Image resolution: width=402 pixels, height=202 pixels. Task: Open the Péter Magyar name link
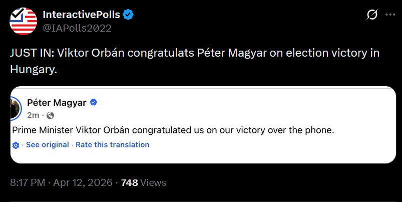[x=56, y=103]
